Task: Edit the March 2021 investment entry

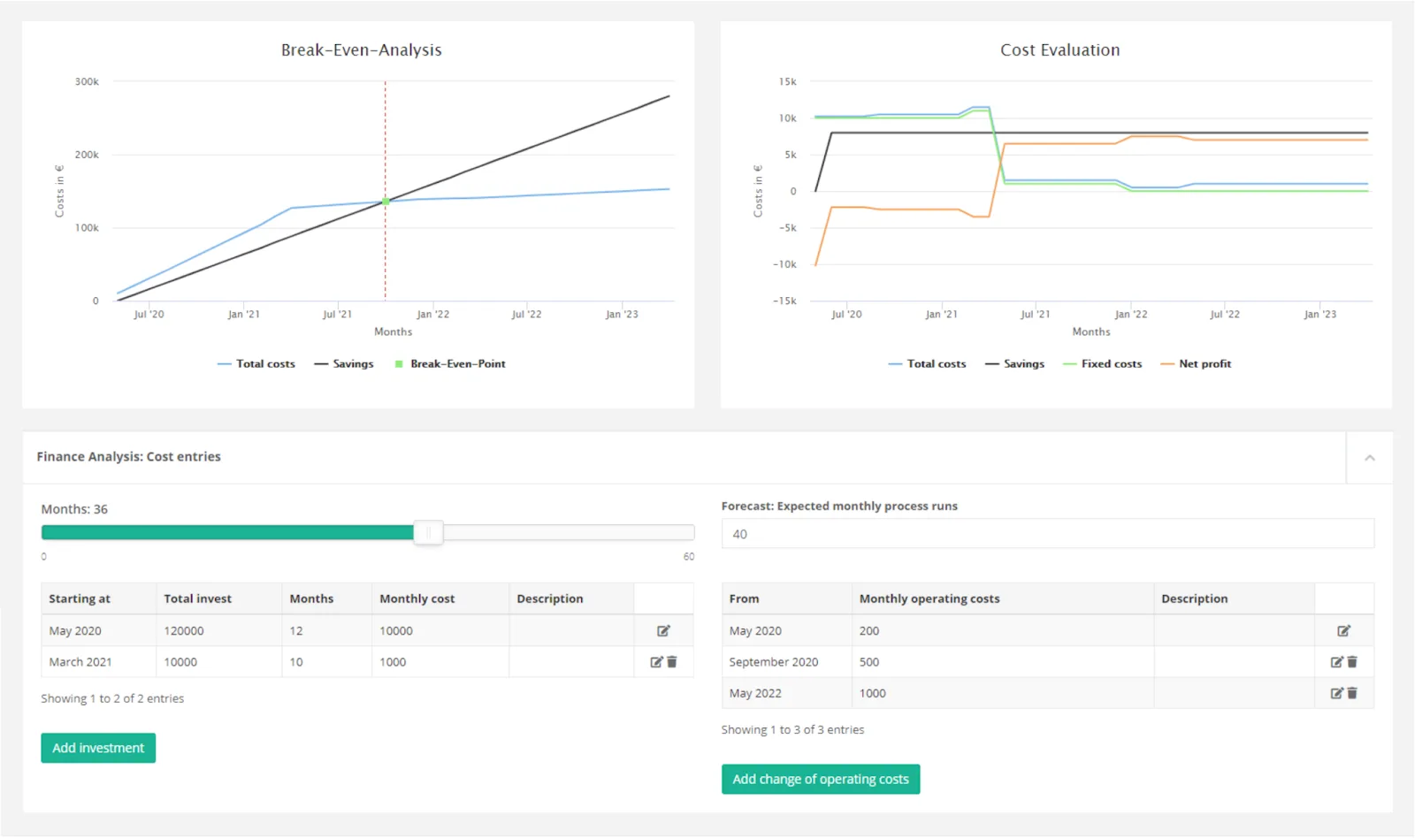Action: coord(656,662)
